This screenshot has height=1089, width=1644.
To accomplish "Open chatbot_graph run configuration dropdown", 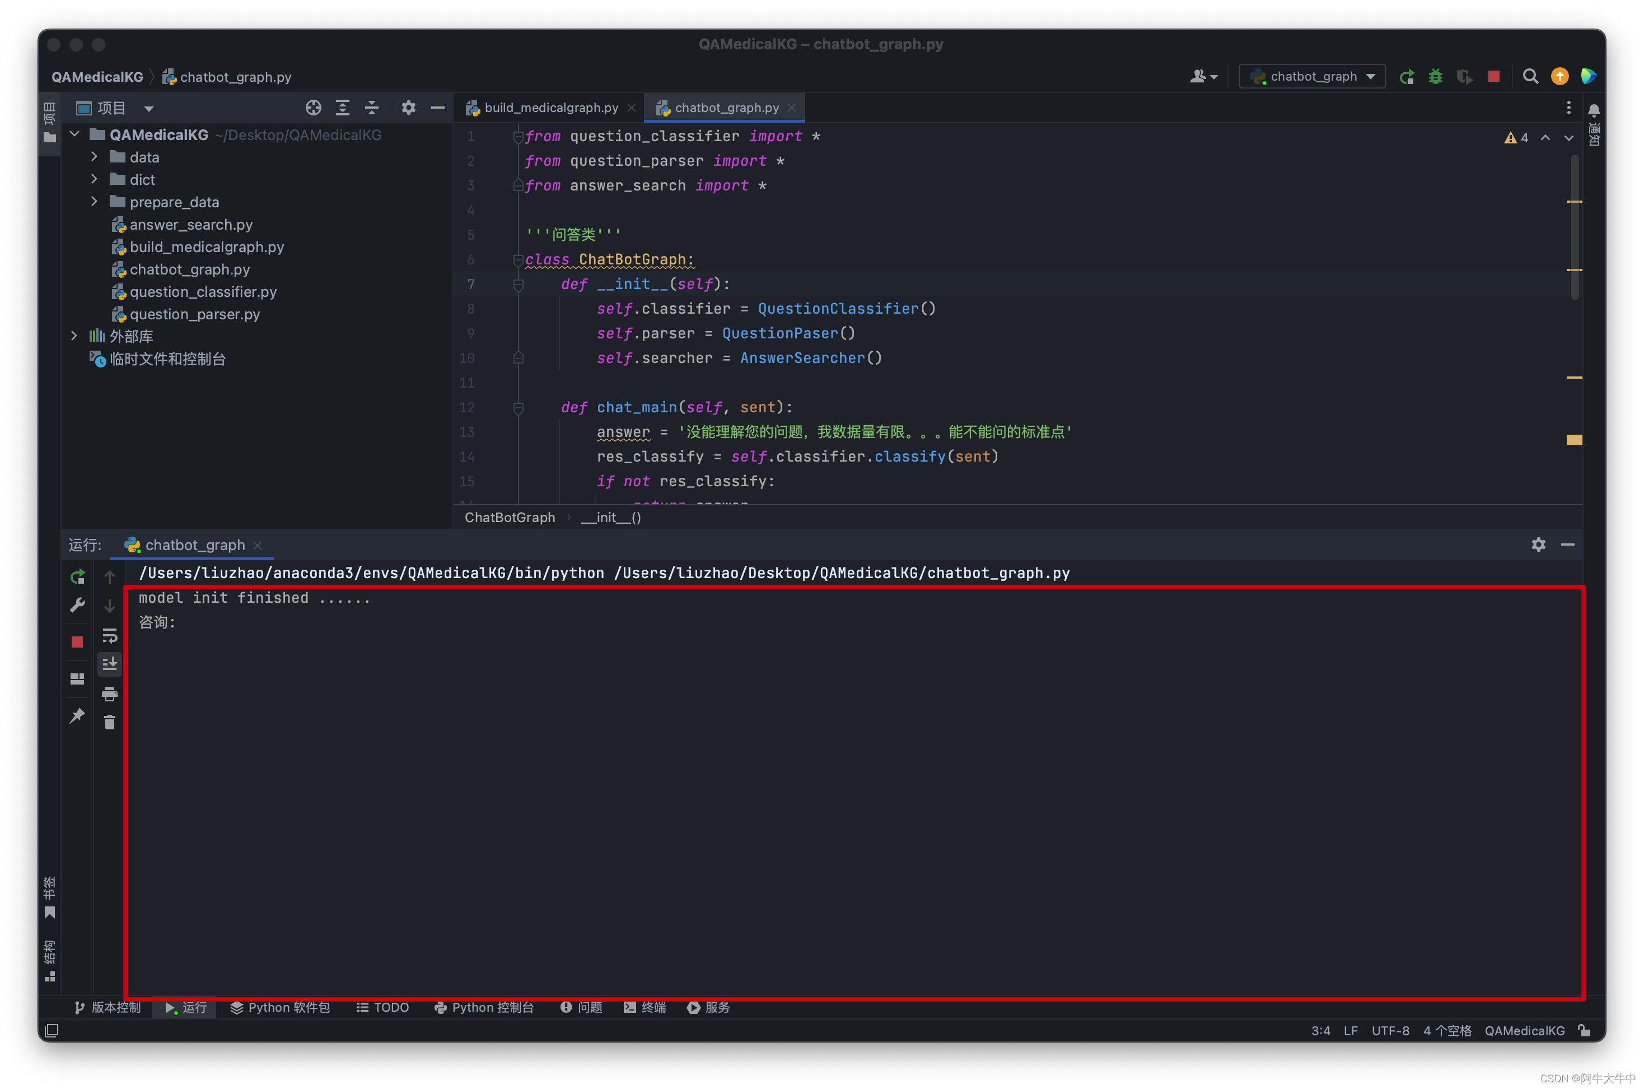I will click(1312, 76).
